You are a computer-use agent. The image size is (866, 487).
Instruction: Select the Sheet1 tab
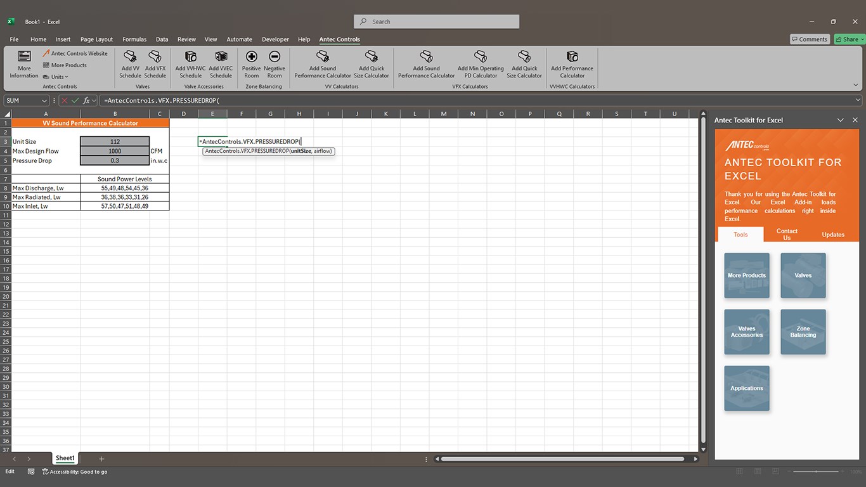[x=65, y=458]
